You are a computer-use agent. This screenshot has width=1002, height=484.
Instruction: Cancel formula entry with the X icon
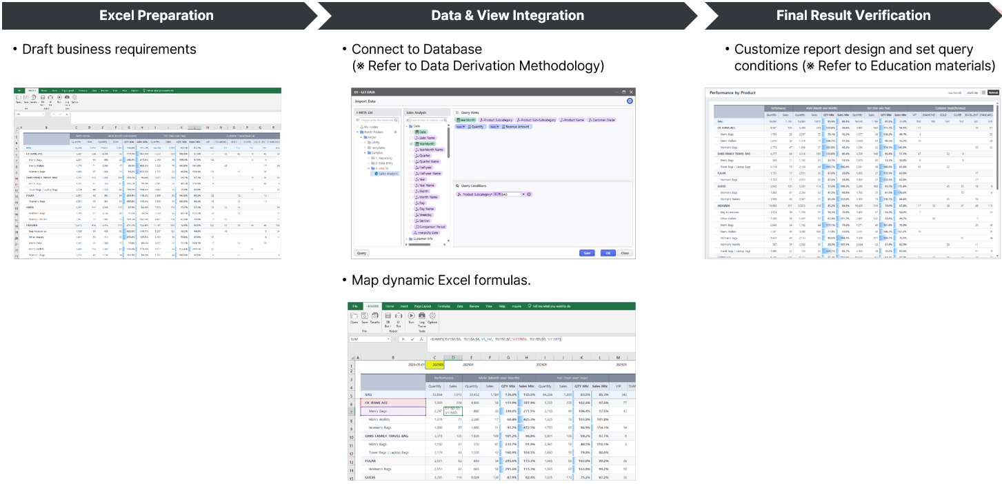click(403, 339)
